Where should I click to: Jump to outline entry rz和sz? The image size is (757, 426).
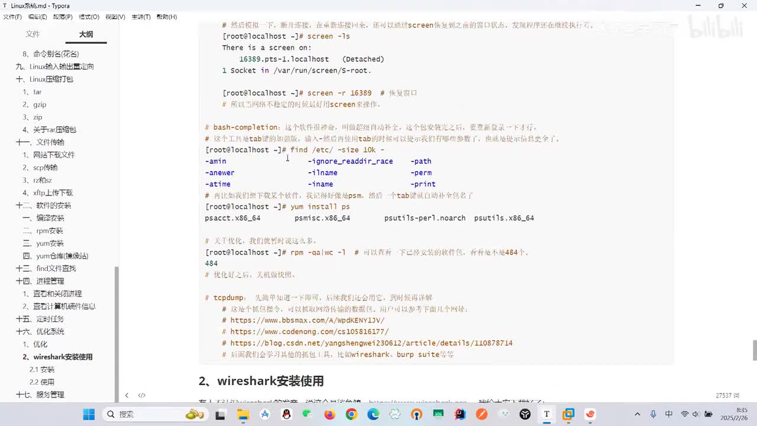coord(37,180)
